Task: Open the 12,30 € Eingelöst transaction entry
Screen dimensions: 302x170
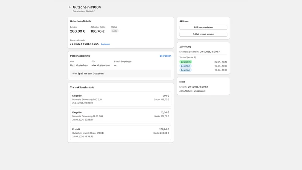Action: pyautogui.click(x=120, y=116)
